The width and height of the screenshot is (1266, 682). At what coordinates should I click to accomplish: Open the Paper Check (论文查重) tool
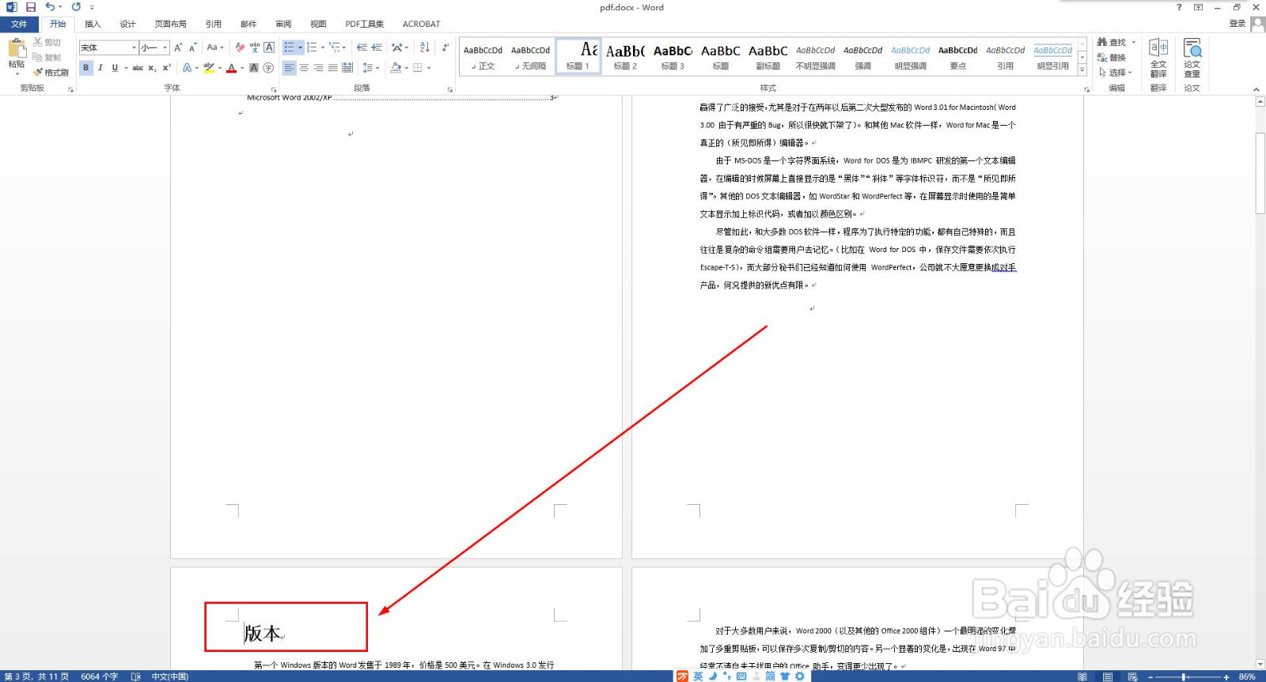coord(1192,58)
